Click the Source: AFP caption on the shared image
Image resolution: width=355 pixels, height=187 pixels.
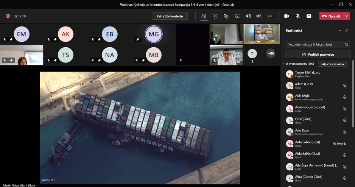coord(48,180)
